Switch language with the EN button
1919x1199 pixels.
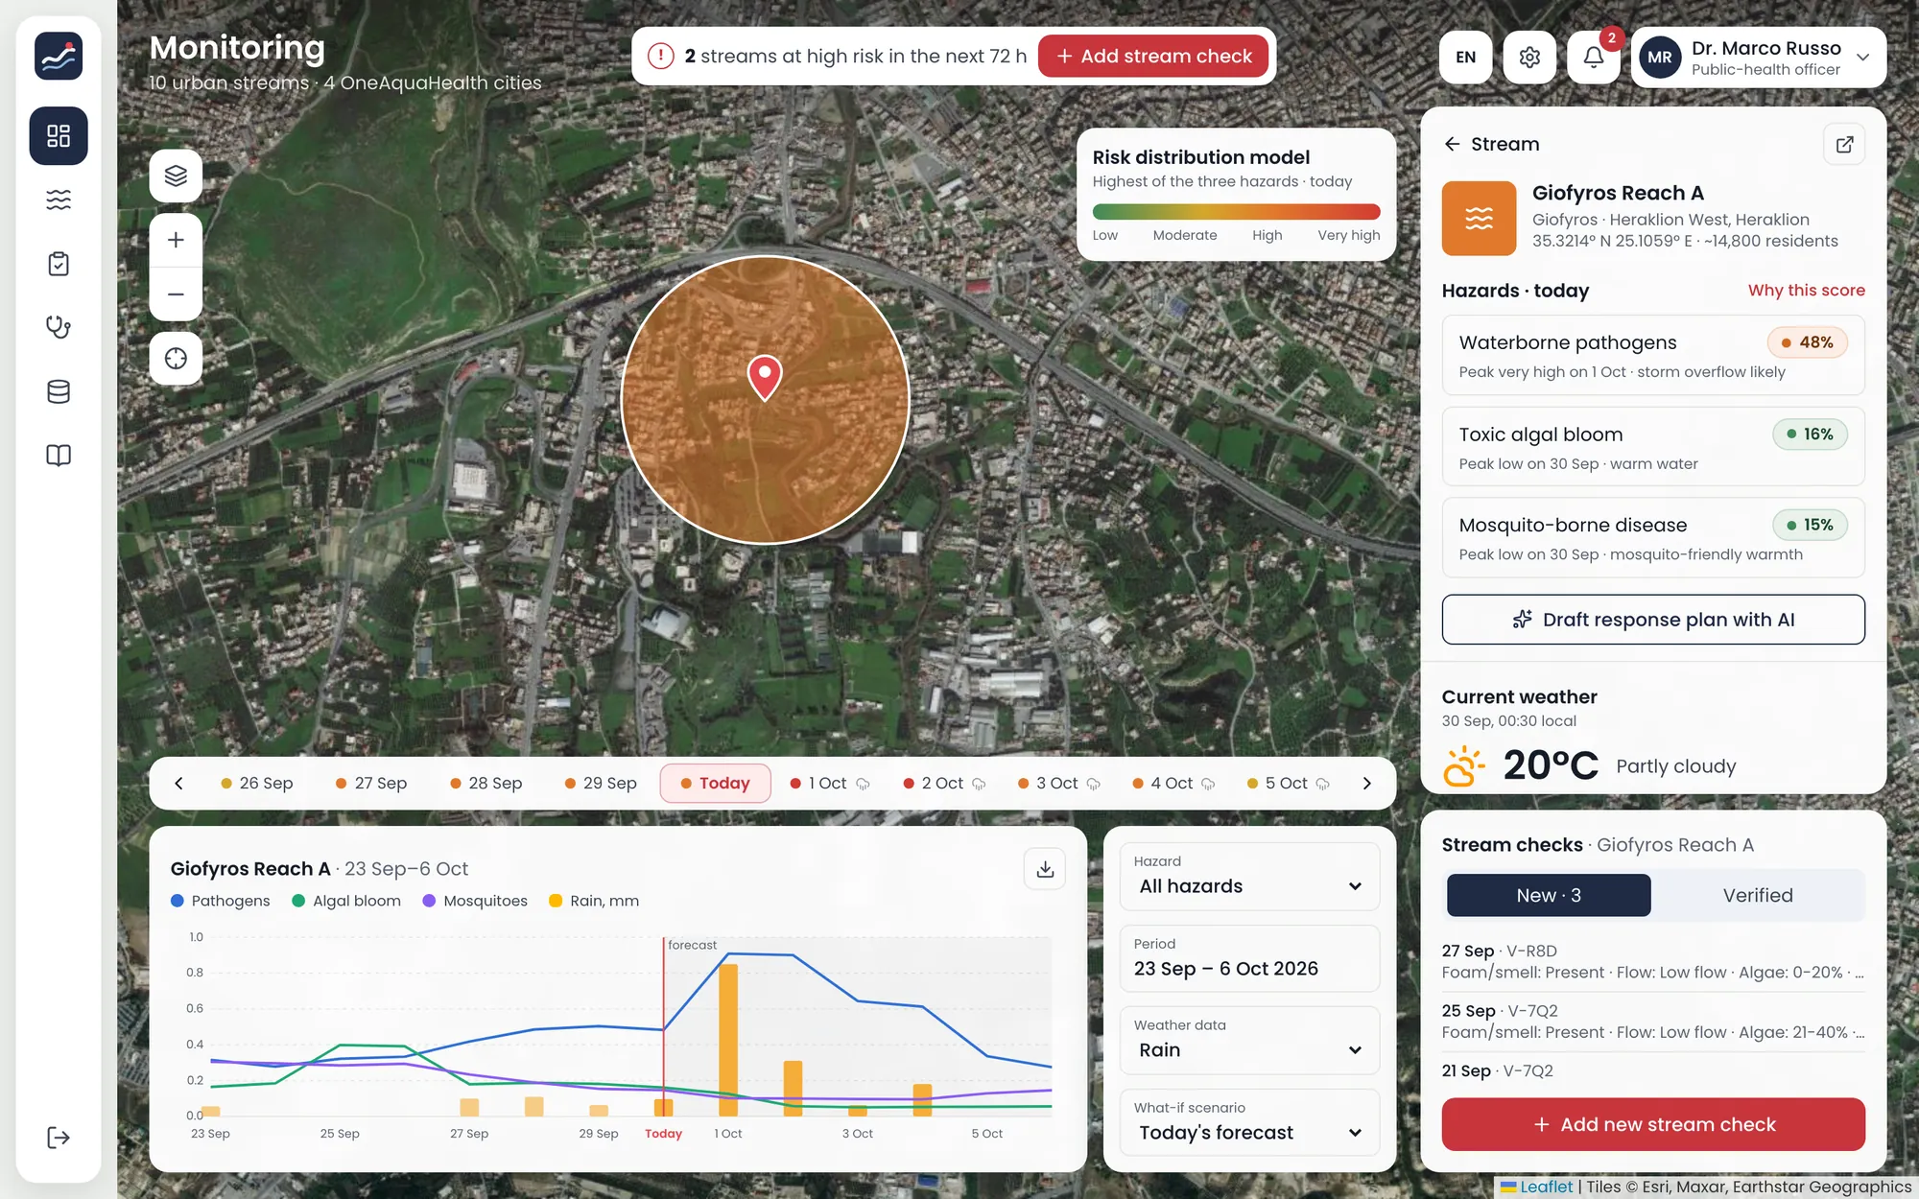click(1465, 58)
